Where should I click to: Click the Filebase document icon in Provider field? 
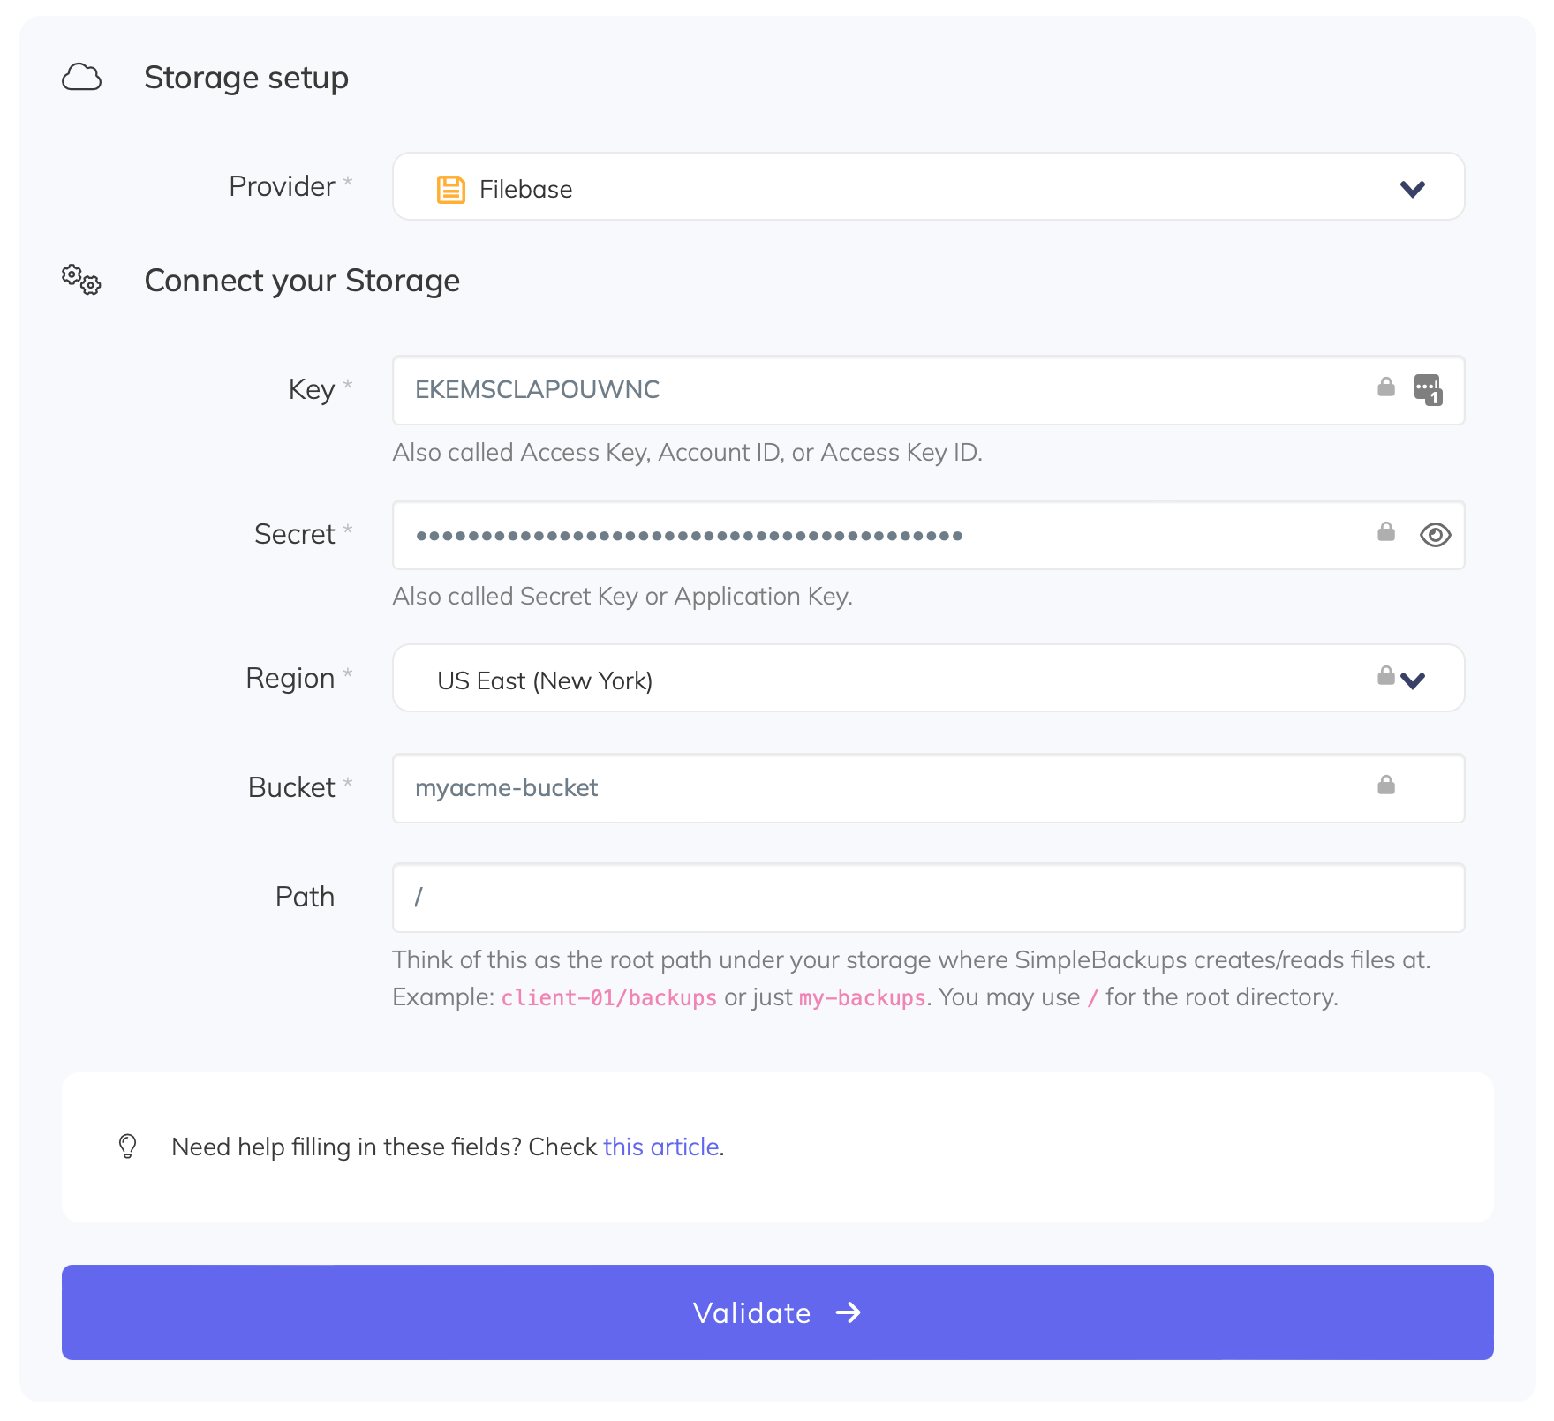[450, 188]
